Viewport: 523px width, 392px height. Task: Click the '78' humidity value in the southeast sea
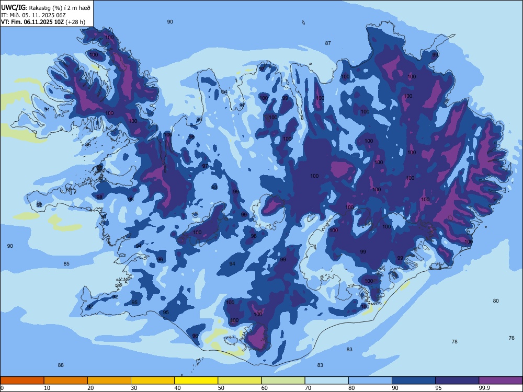point(454,342)
